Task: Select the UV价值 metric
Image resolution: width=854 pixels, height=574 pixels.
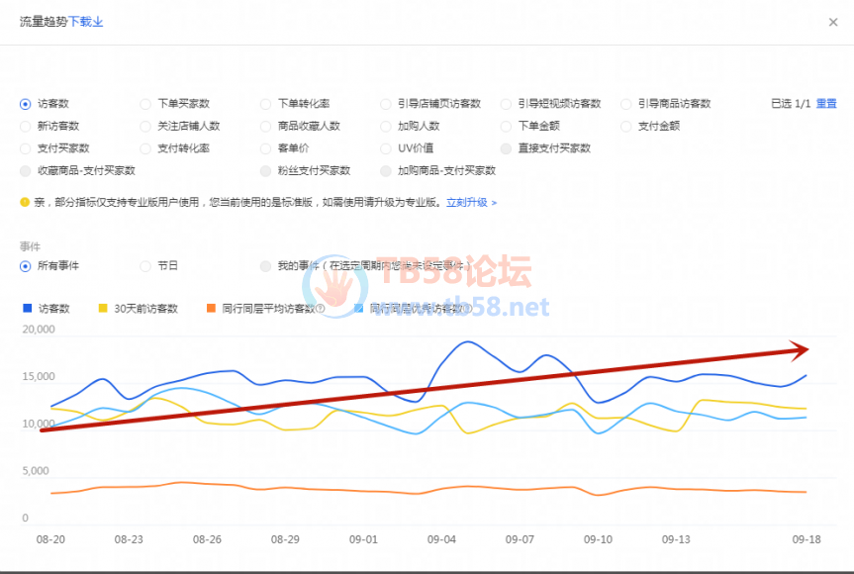Action: (386, 148)
